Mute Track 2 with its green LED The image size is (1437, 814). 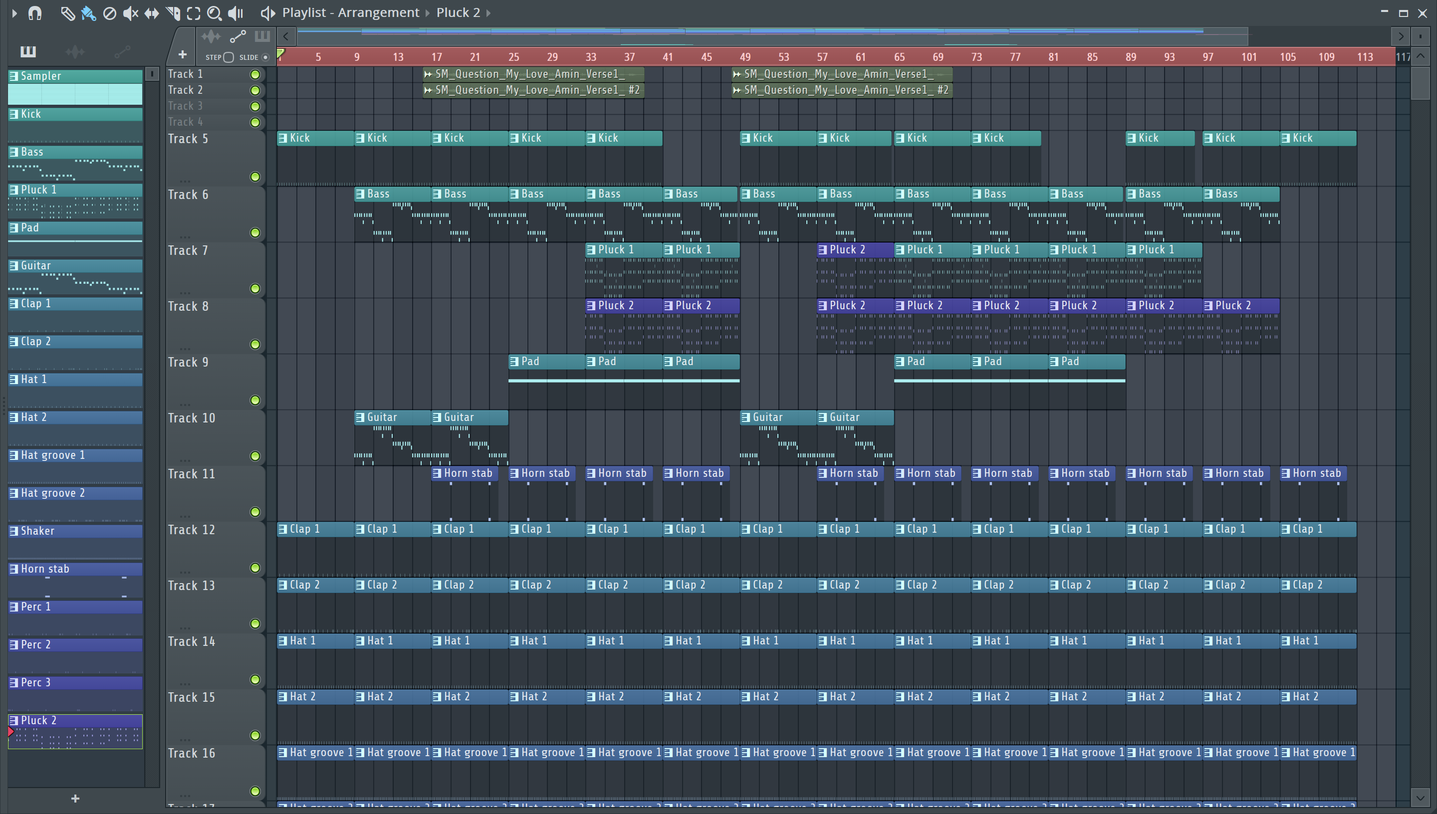pos(255,90)
